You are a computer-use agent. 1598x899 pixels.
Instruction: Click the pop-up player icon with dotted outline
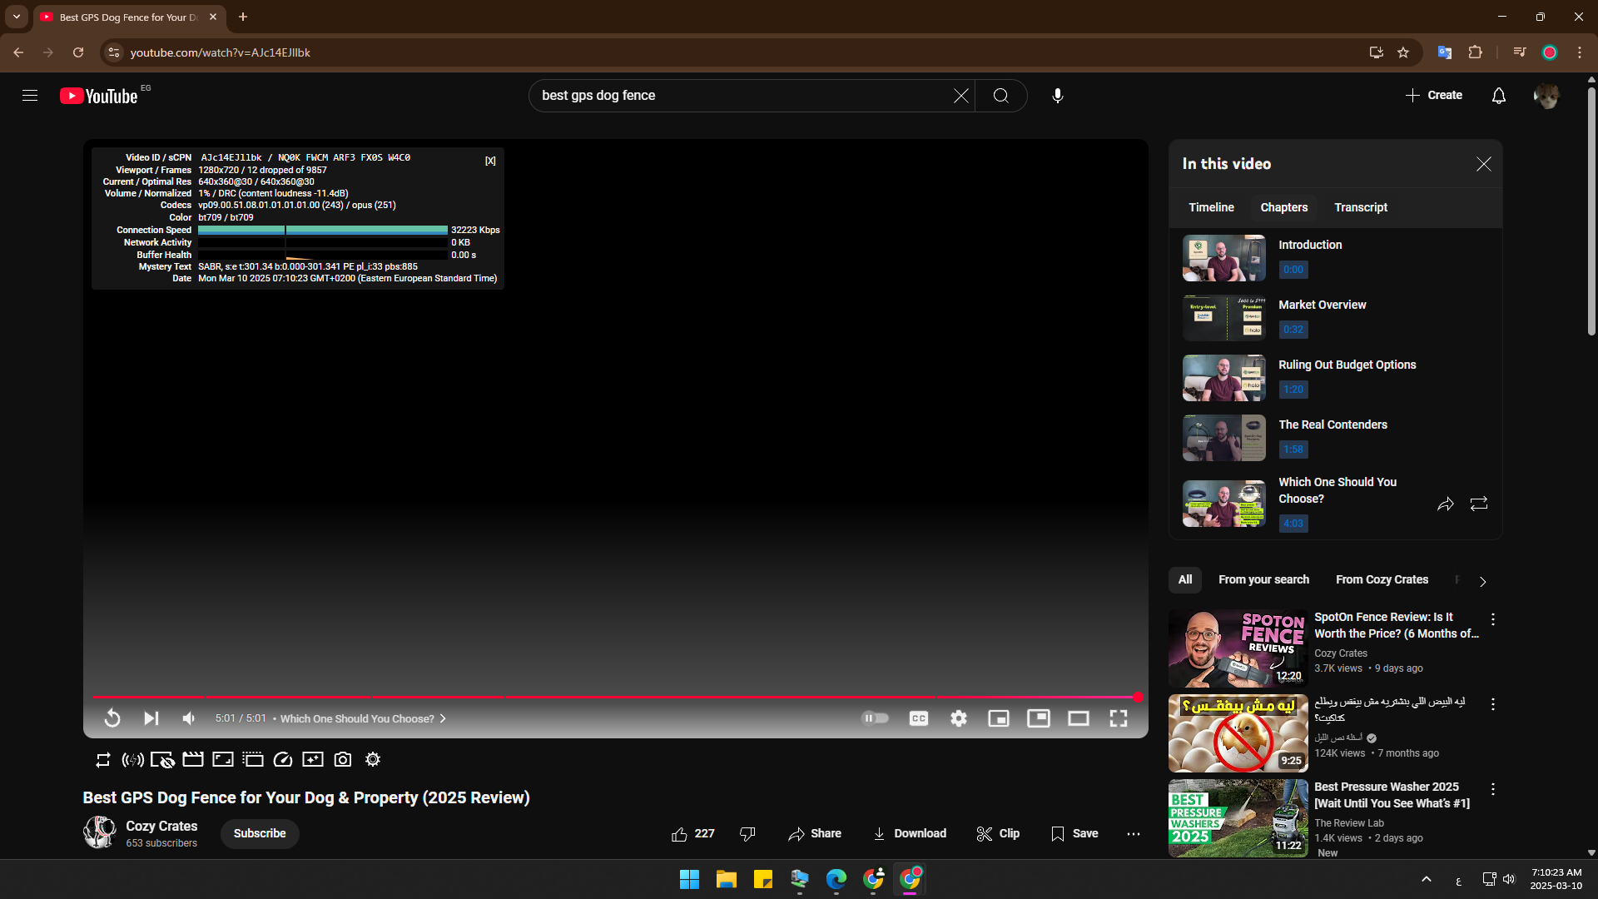coord(253,759)
